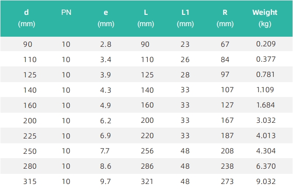Select the R value 273

click(227, 181)
